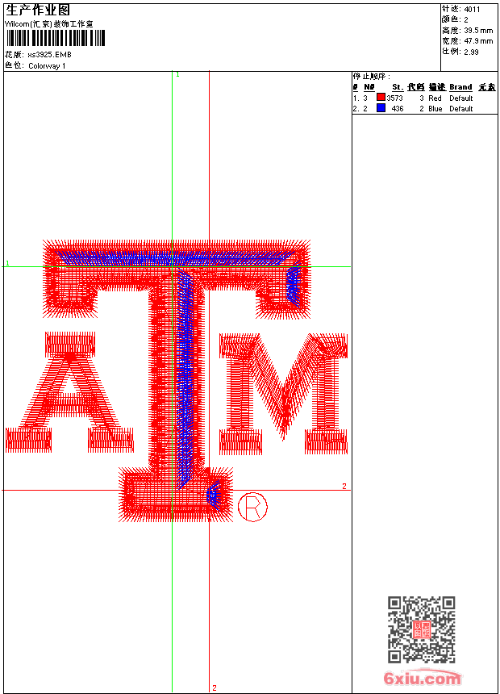
Task: Select the stitch count '3573' in Red row
Action: (x=394, y=98)
